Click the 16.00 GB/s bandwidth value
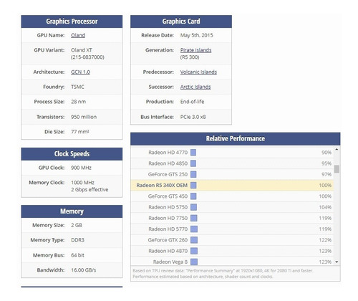The width and height of the screenshot is (358, 301). pos(84,270)
